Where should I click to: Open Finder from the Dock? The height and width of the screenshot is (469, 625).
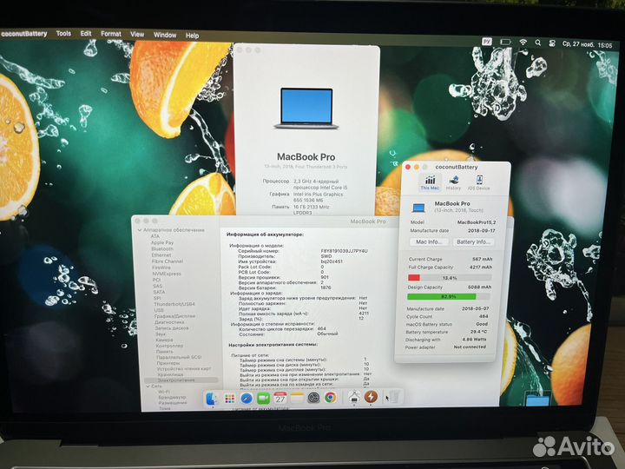coord(211,398)
